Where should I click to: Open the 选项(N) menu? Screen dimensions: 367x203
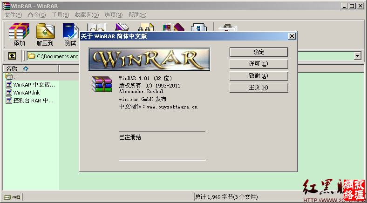(x=114, y=15)
